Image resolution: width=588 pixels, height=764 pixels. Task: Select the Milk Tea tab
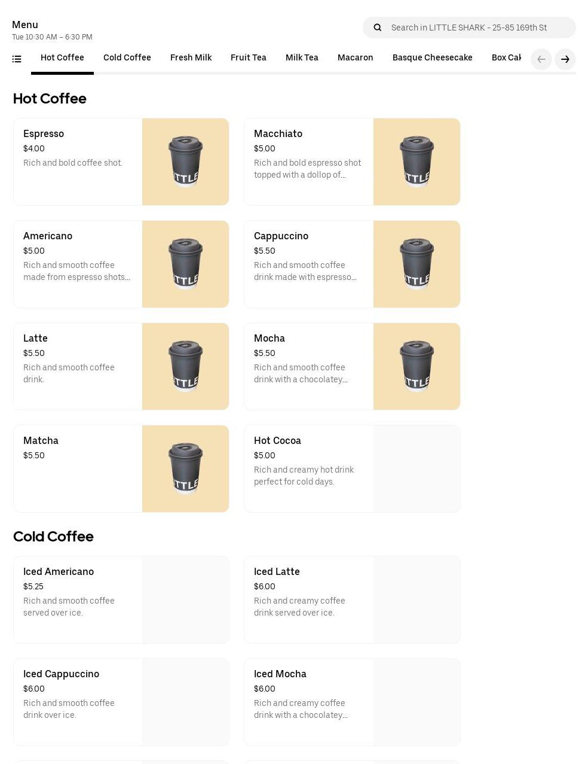tap(302, 58)
